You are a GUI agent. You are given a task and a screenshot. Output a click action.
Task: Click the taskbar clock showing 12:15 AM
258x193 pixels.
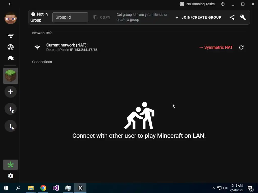coord(236,188)
